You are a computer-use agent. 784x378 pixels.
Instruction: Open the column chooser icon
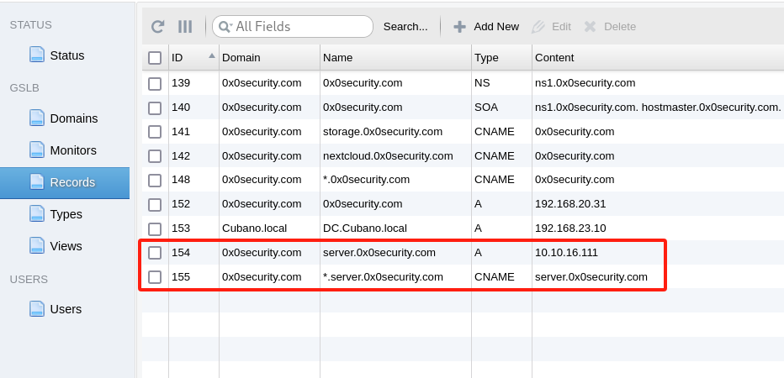pyautogui.click(x=185, y=27)
